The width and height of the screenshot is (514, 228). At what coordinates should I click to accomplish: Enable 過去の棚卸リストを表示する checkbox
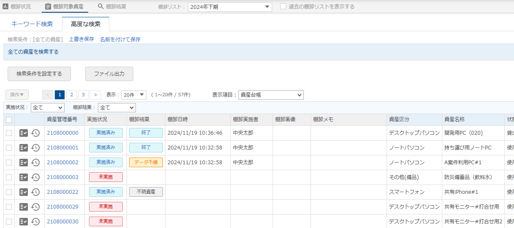(283, 7)
